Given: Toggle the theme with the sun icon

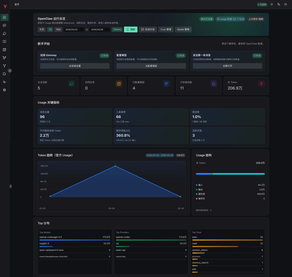Looking at the screenshot, I should (x=271, y=4).
